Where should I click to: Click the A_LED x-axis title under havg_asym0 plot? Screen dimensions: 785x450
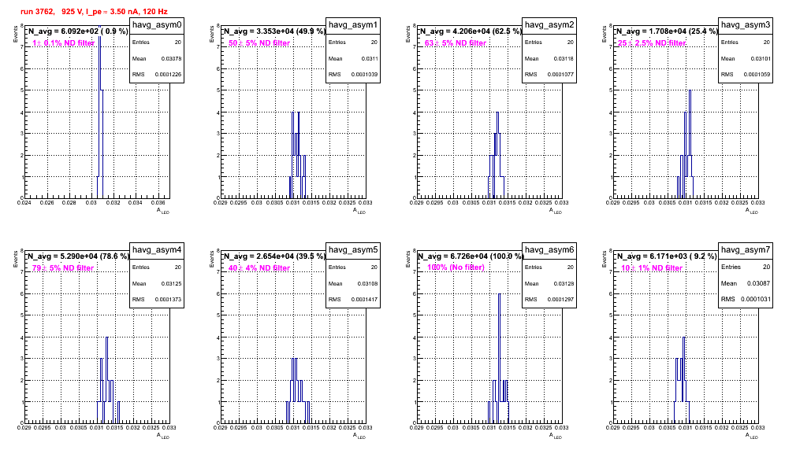pyautogui.click(x=163, y=211)
